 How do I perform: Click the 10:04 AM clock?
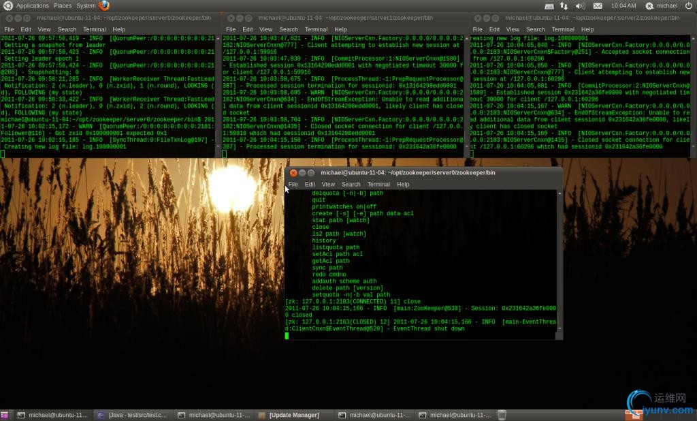point(623,5)
